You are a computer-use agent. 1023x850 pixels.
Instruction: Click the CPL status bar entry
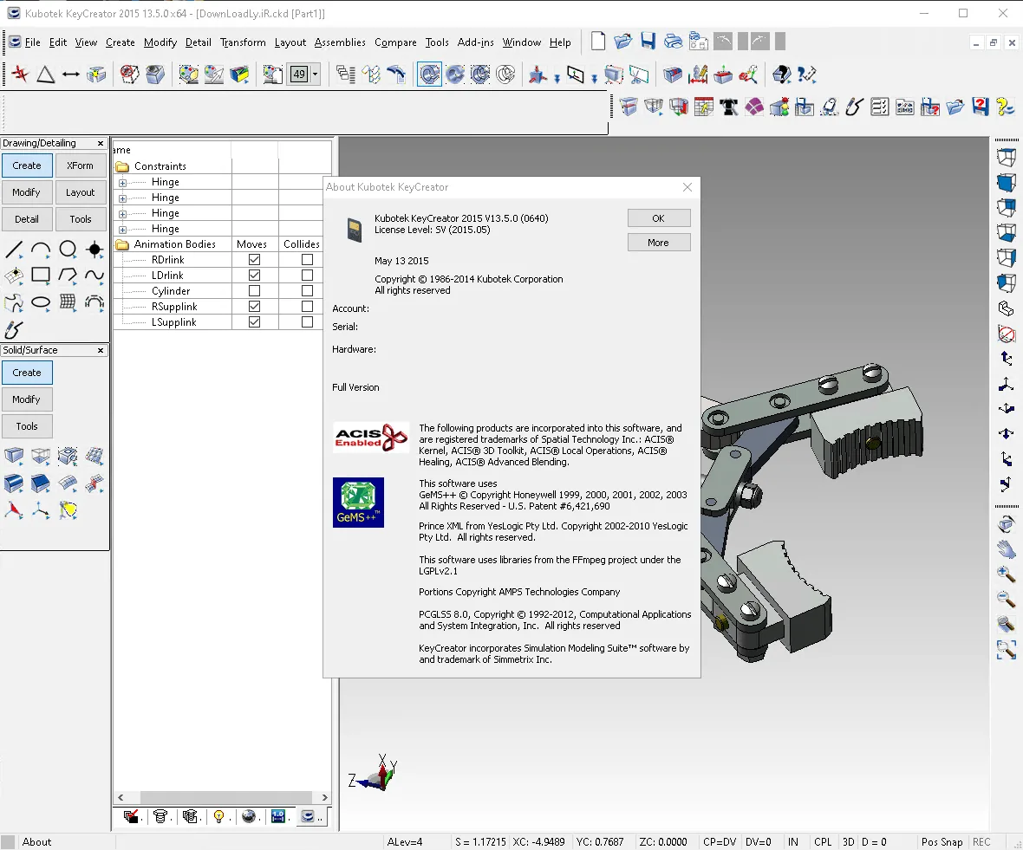[823, 842]
